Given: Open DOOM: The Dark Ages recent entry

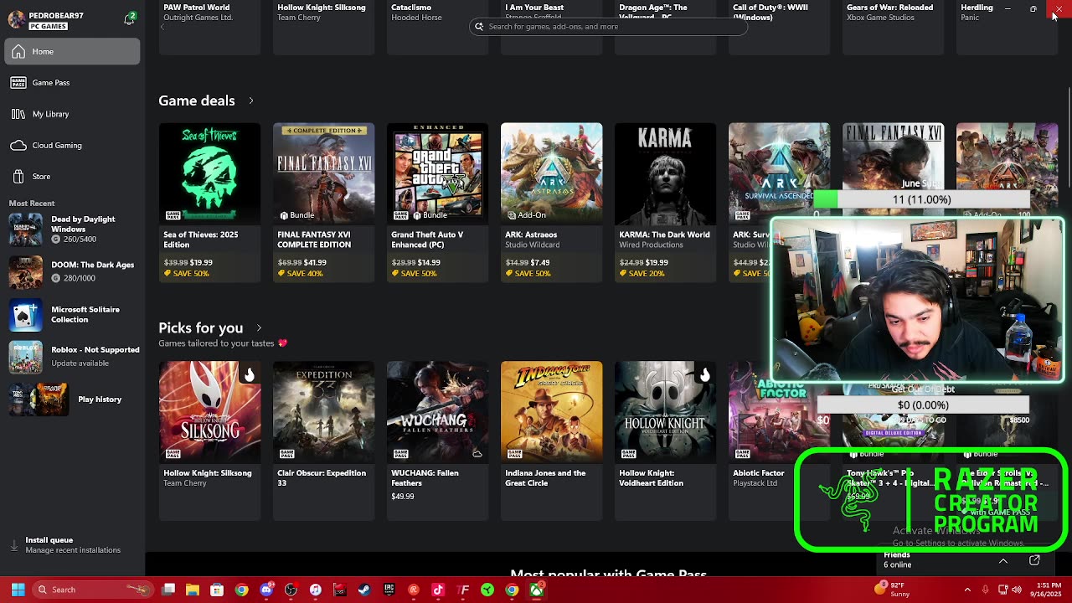Looking at the screenshot, I should (x=74, y=271).
